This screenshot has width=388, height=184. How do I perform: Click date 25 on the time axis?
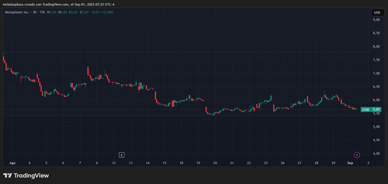[266, 163]
